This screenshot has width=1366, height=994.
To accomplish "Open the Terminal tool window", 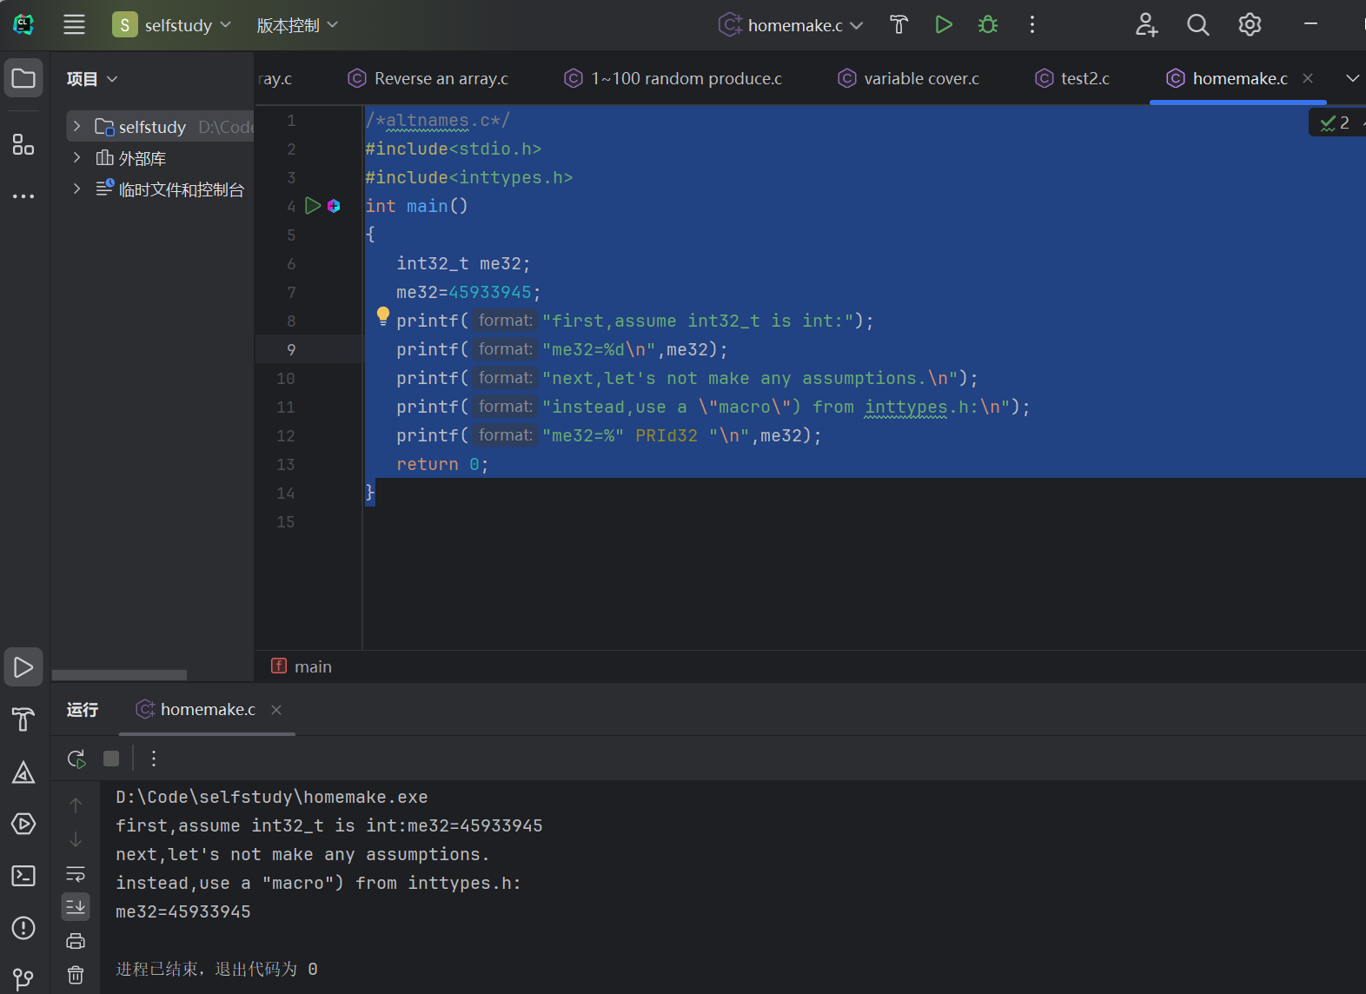I will click(23, 876).
